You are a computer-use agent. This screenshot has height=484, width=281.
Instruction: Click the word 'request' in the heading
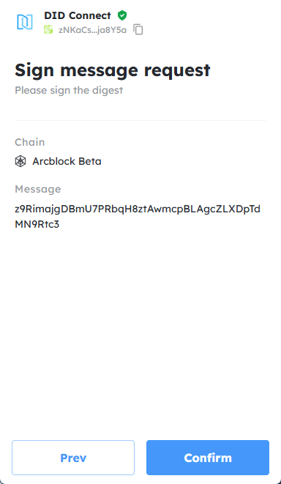point(177,71)
